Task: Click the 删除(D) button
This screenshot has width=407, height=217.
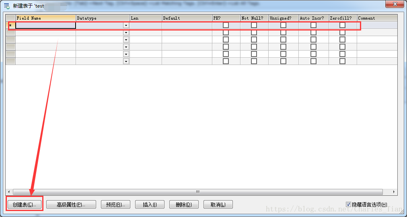Action: pos(184,204)
